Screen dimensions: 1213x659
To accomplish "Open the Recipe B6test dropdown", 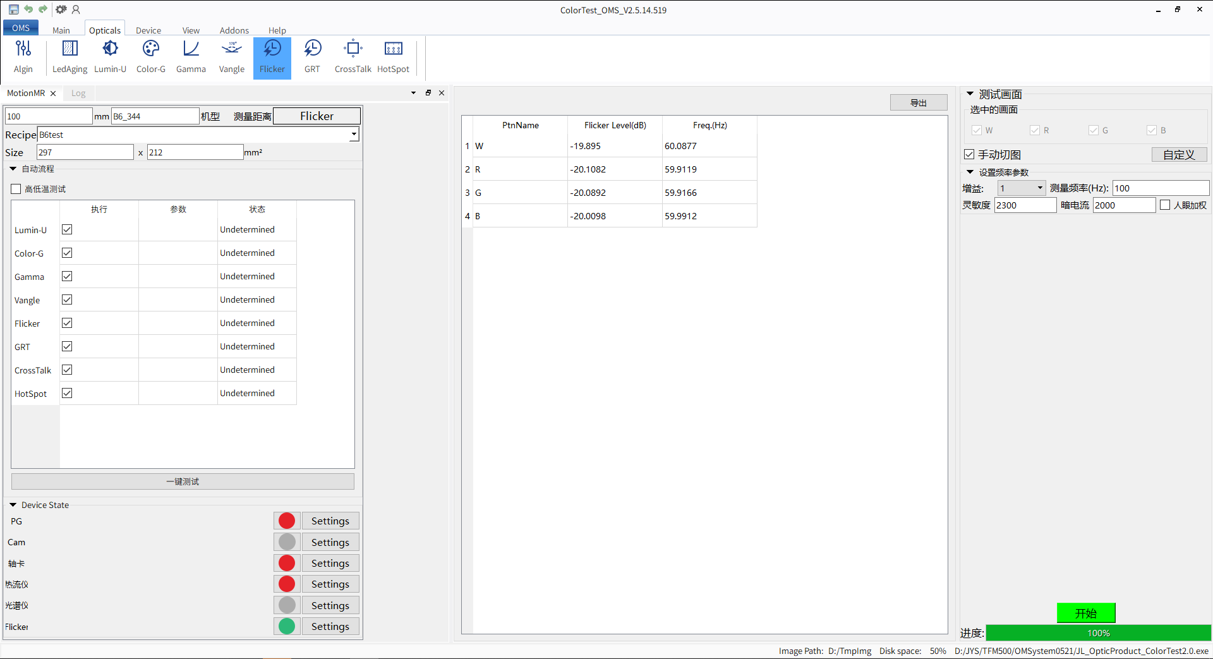I will 354,134.
